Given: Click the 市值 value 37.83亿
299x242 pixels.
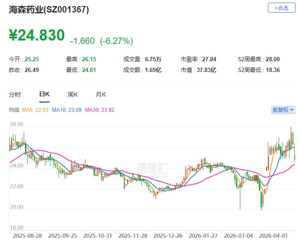Looking at the screenshot, I should pos(207,70).
